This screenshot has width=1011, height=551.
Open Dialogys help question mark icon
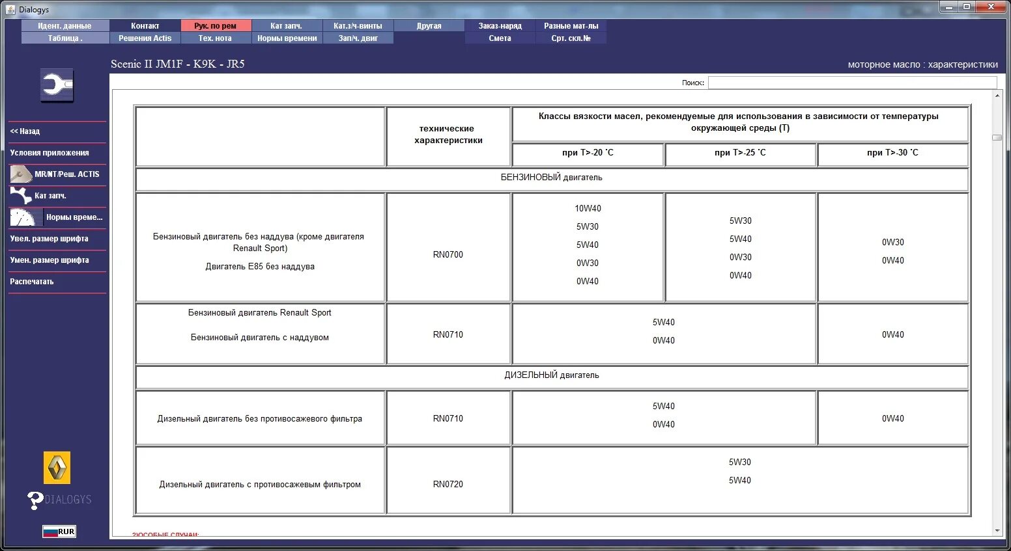point(35,500)
